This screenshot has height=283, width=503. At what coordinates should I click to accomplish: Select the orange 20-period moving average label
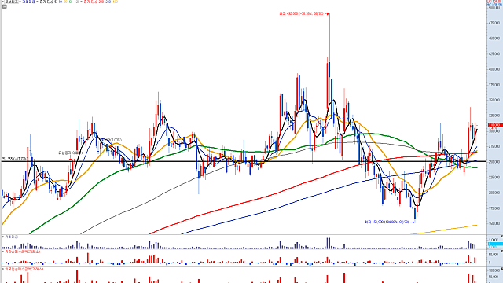coord(65,2)
